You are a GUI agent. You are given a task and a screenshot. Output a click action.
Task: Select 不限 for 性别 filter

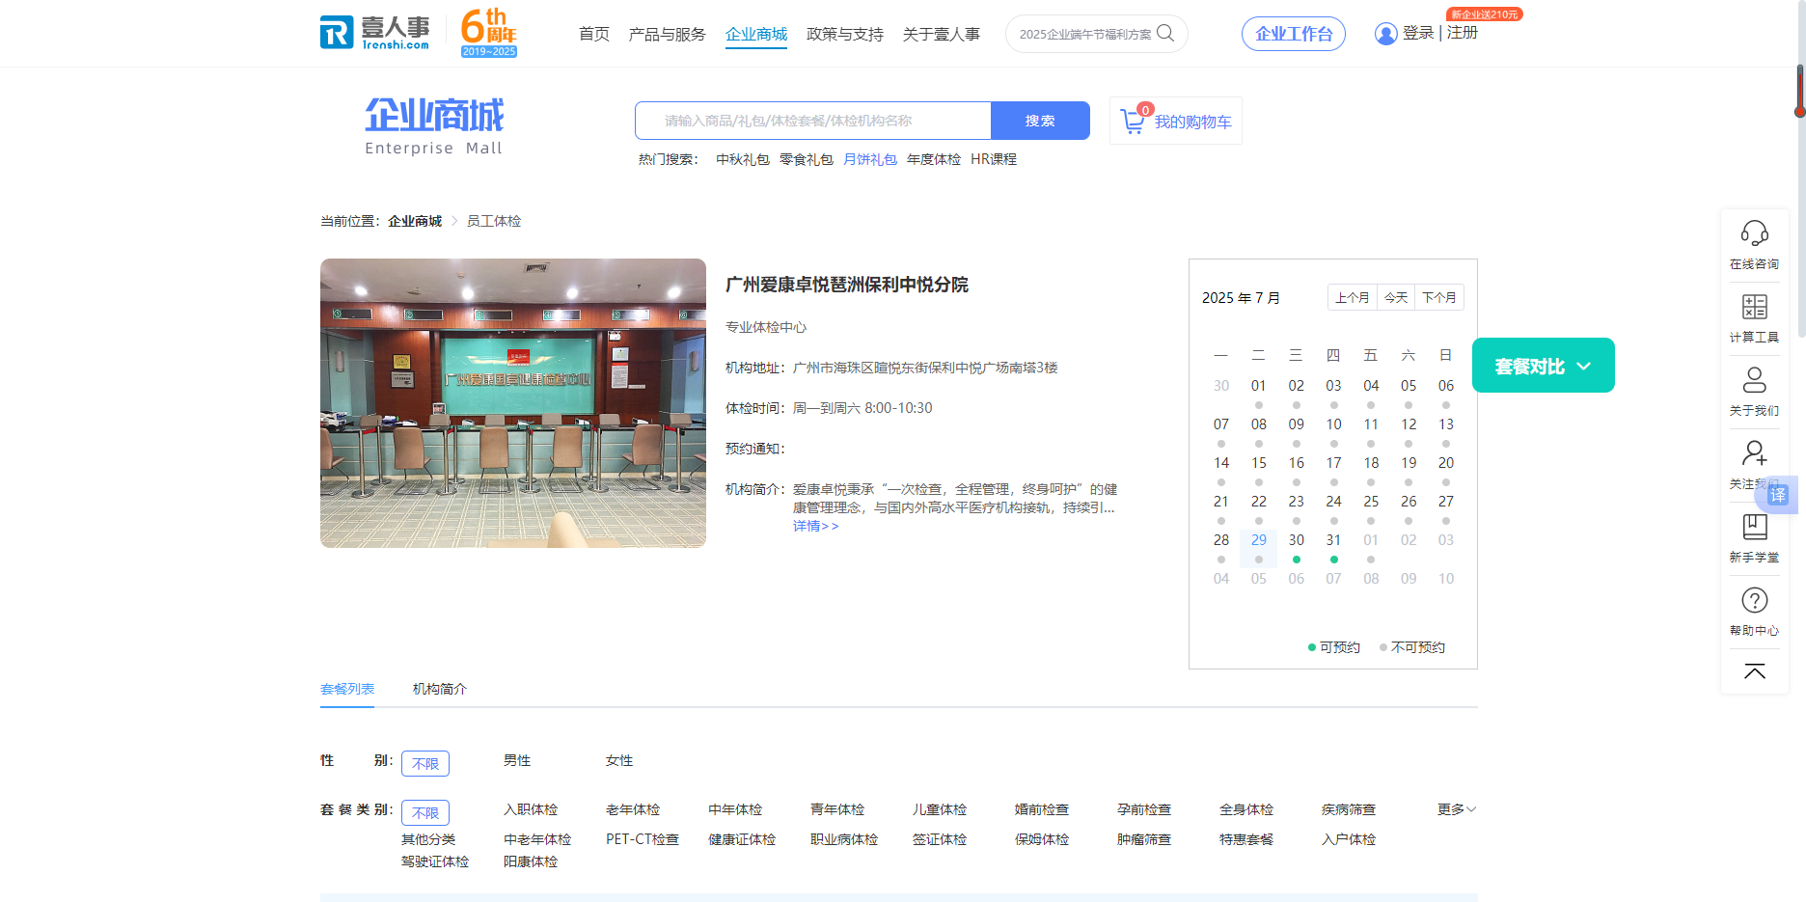[x=425, y=763]
